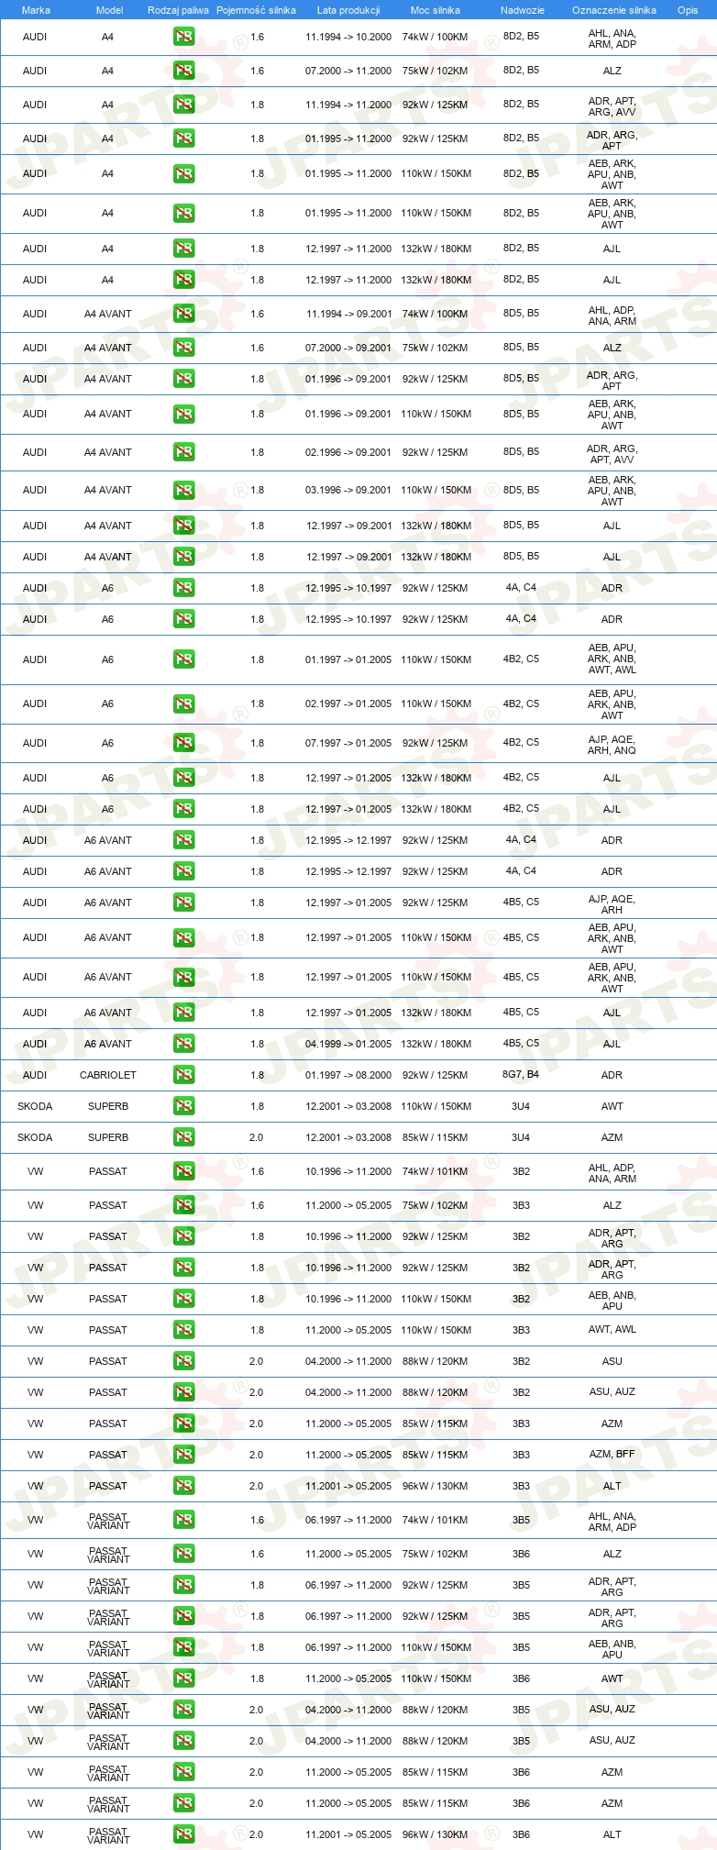717x1850 pixels.
Task: Click the ADR, ARG, APT, AVV engine cell
Action: pyautogui.click(x=612, y=454)
